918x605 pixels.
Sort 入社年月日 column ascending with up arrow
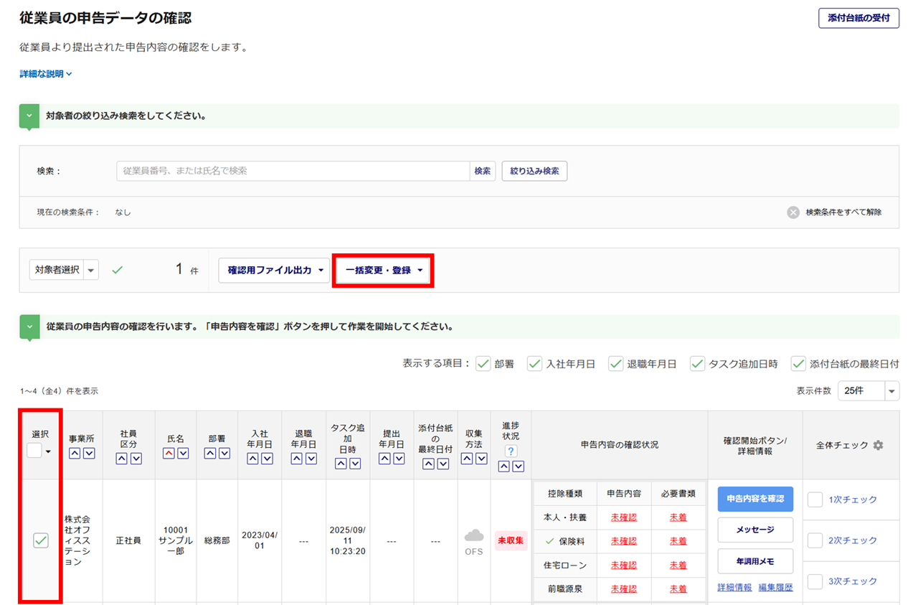pos(253,459)
